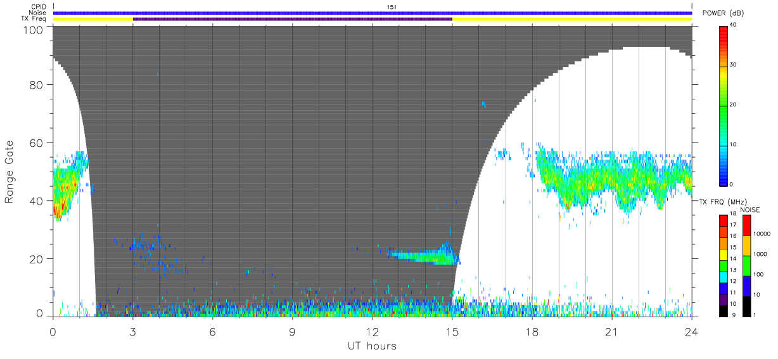Click the CPID value 151
The width and height of the screenshot is (778, 359).
tap(391, 7)
